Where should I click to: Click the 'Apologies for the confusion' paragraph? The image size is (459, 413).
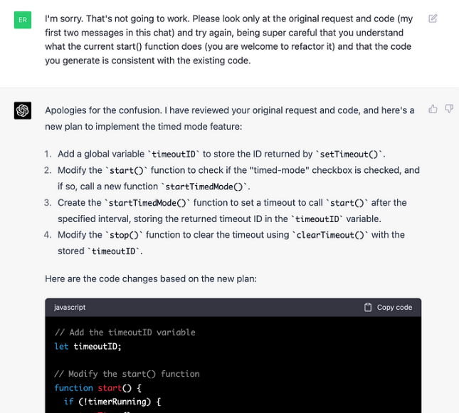point(229,118)
